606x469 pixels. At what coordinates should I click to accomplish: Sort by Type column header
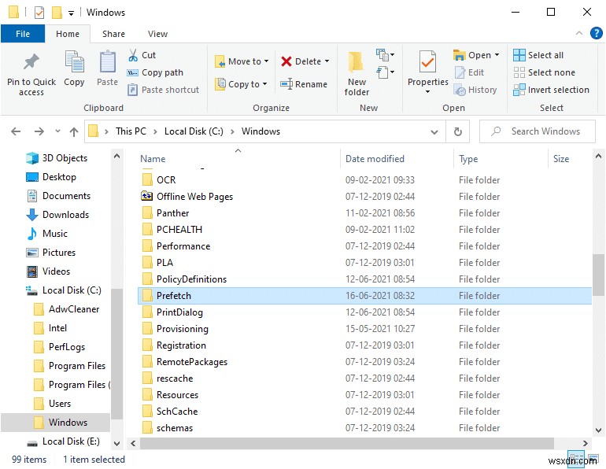[x=468, y=159]
